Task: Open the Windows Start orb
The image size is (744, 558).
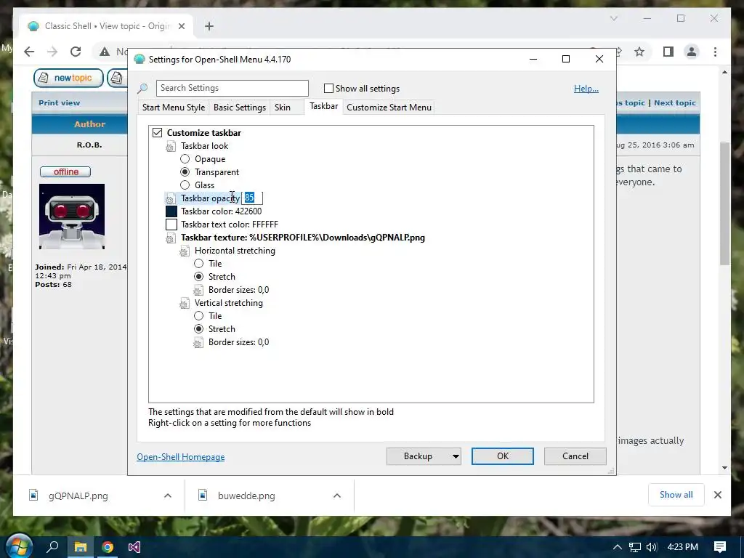Action: [x=18, y=546]
